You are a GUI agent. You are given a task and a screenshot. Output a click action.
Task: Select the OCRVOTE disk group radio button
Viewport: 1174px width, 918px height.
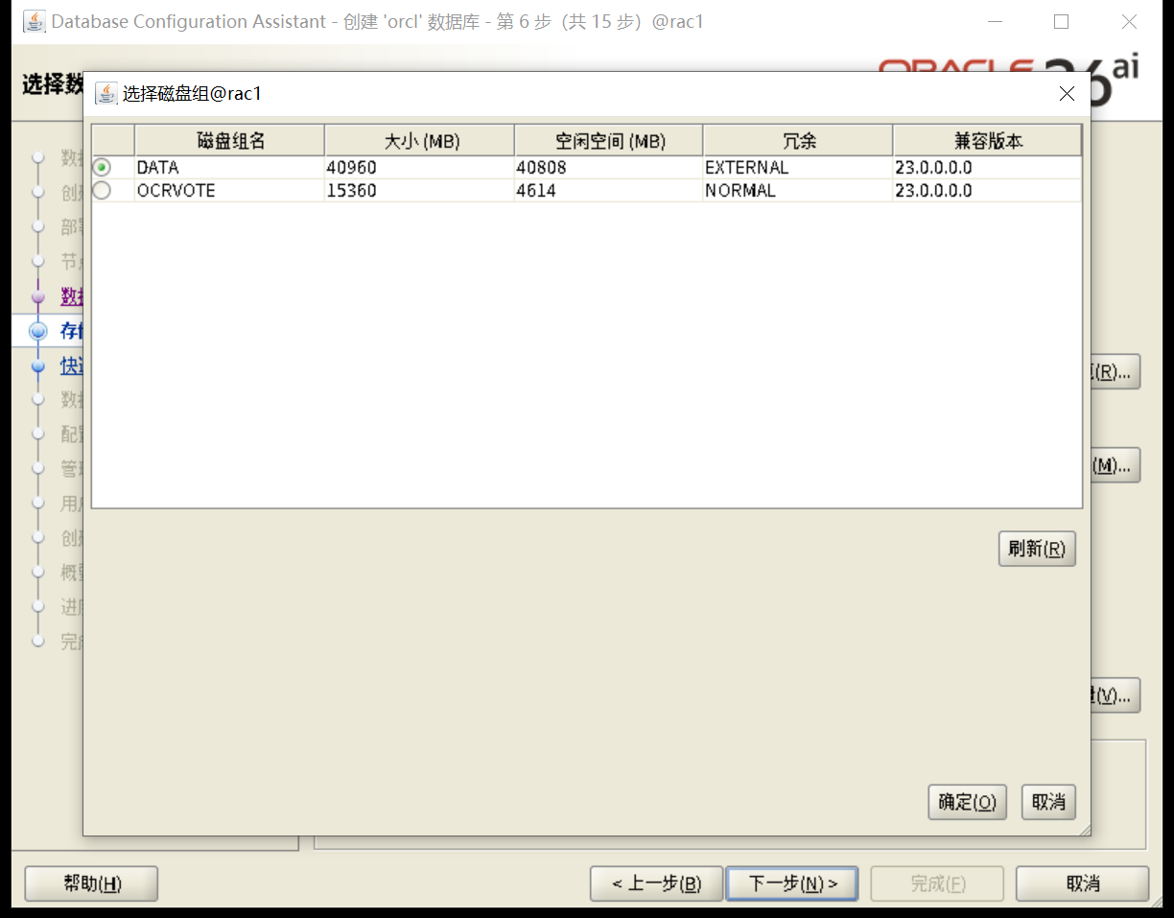[x=102, y=191]
